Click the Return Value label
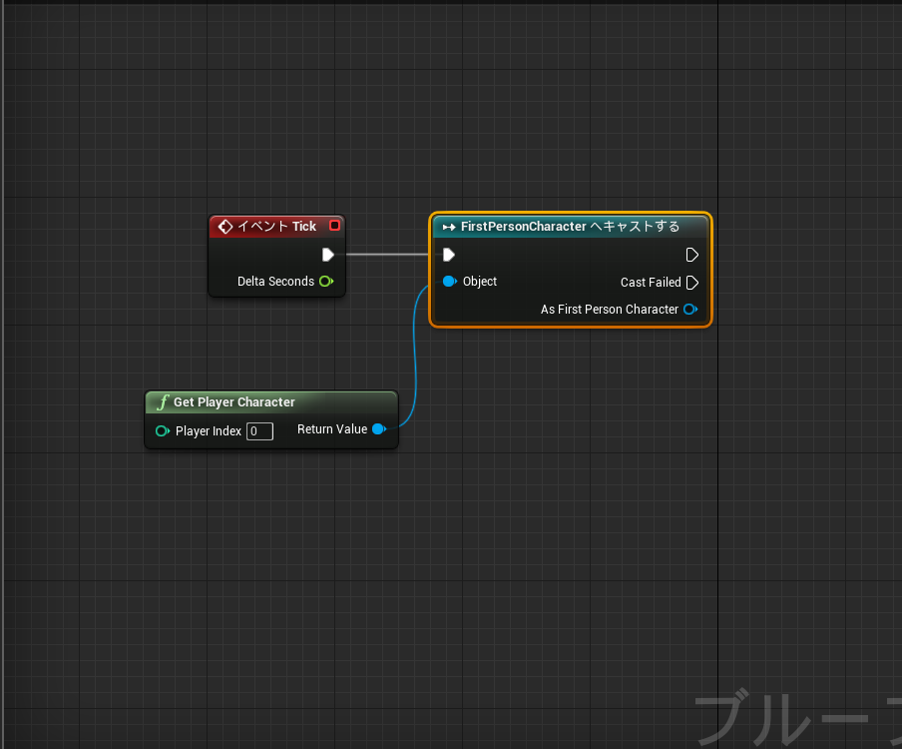Image resolution: width=902 pixels, height=749 pixels. point(332,428)
